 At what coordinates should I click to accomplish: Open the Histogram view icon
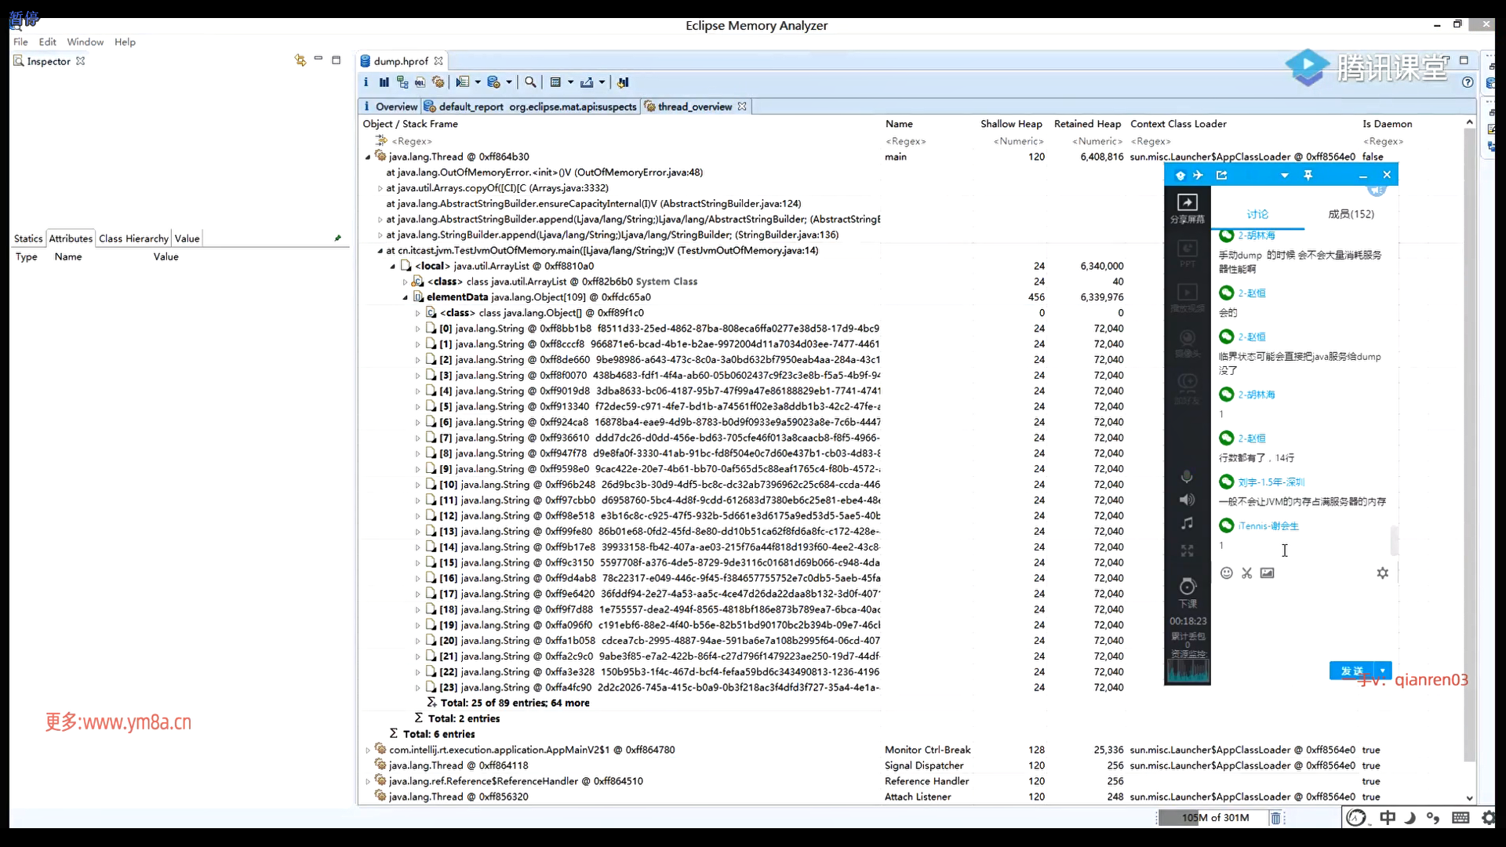[x=384, y=82]
